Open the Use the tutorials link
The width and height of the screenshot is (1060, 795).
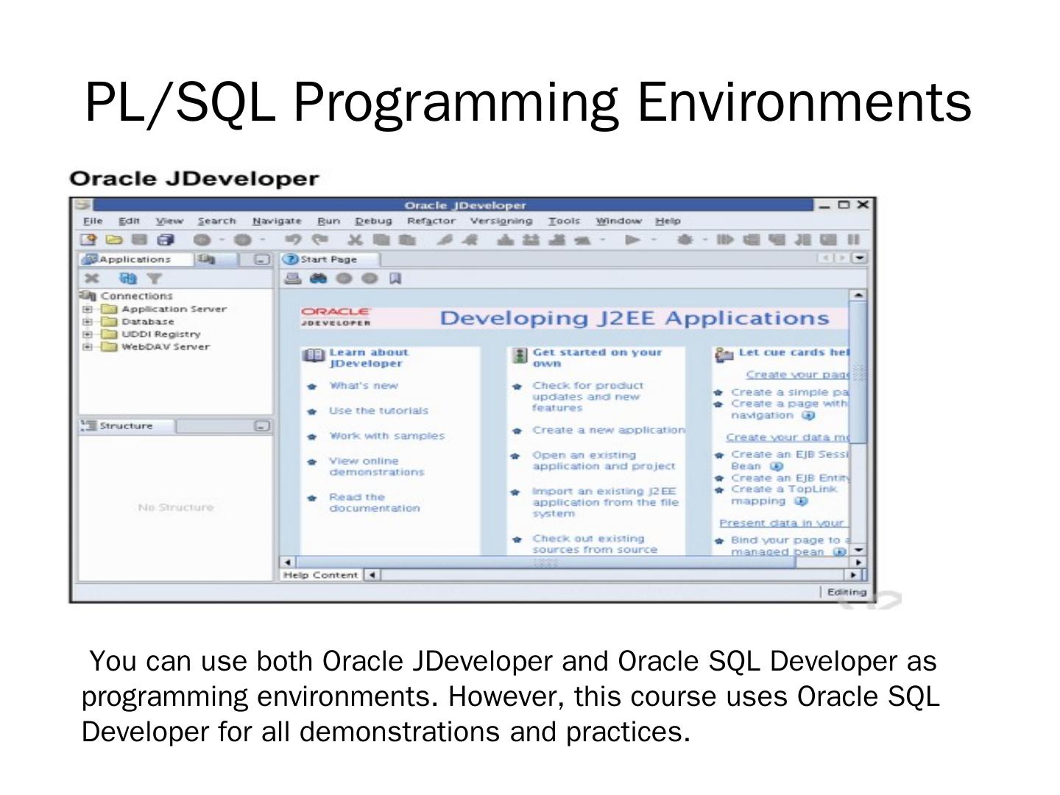pos(378,411)
